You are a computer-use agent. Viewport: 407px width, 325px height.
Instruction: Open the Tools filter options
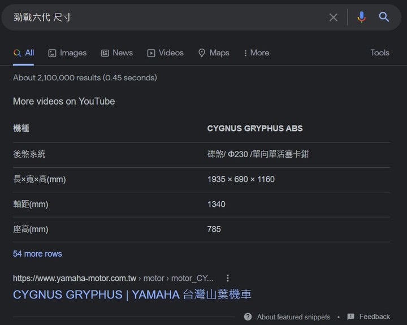click(x=380, y=53)
